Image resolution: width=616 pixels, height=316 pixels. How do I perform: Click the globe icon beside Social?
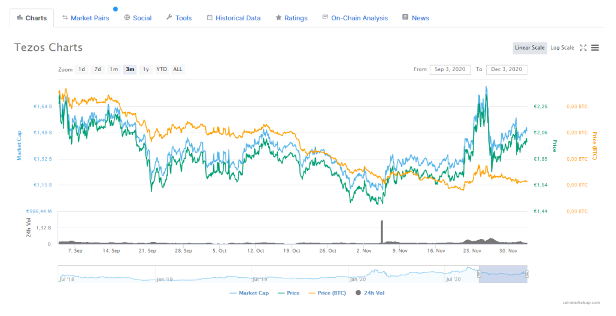click(x=127, y=18)
